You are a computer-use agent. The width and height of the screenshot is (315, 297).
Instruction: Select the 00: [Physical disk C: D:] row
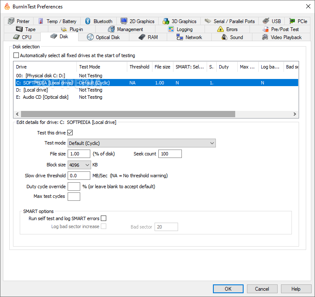pyautogui.click(x=156, y=76)
